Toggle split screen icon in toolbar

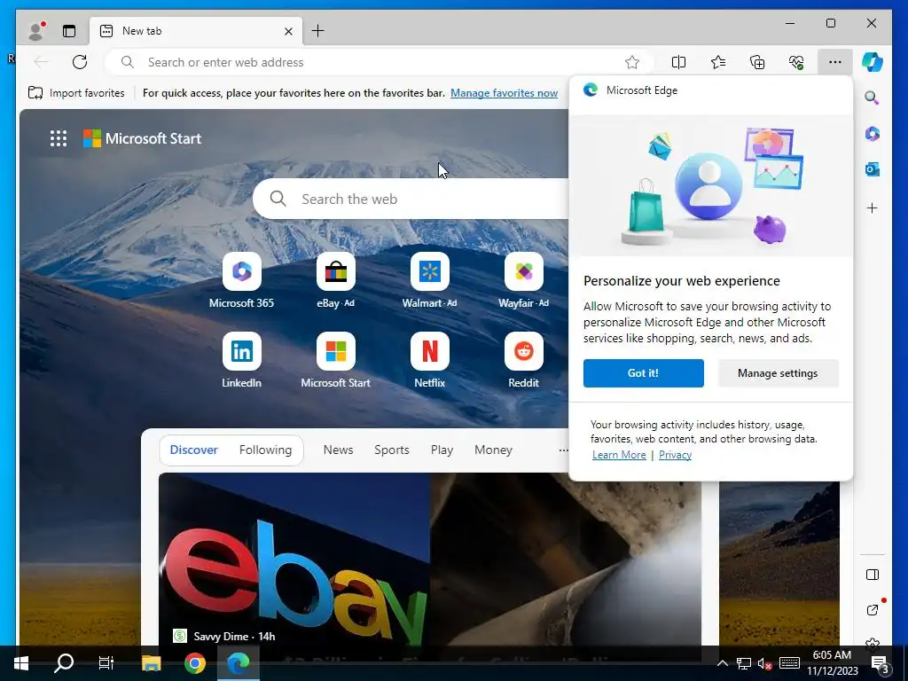(x=678, y=62)
